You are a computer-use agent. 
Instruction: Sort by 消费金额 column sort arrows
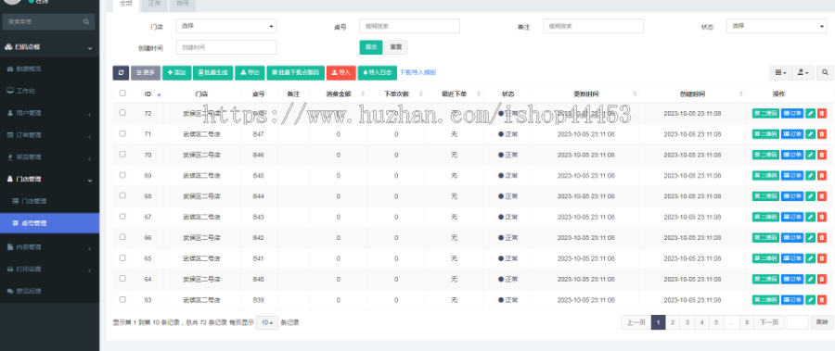(x=363, y=94)
